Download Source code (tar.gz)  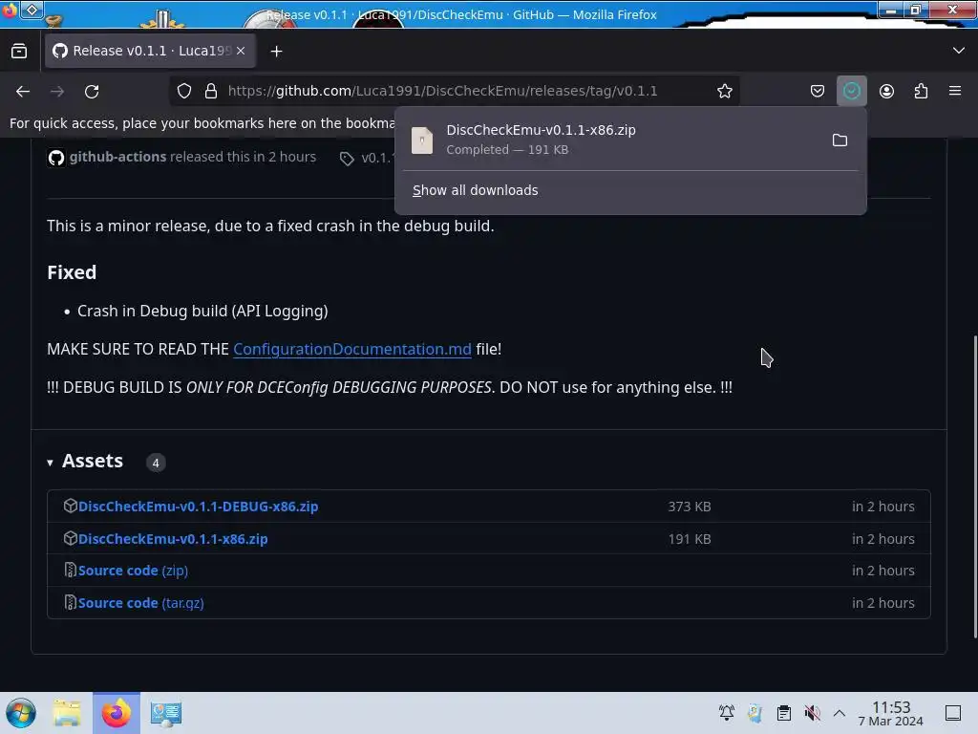coord(141,603)
